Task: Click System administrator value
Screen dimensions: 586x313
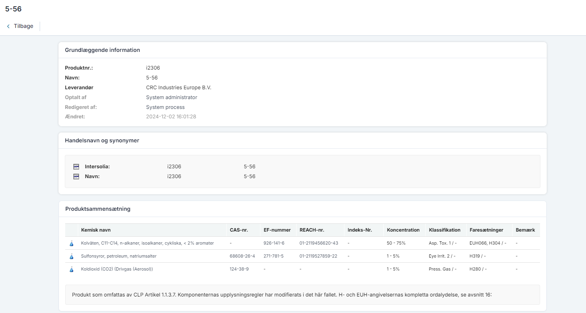Action: (x=172, y=98)
